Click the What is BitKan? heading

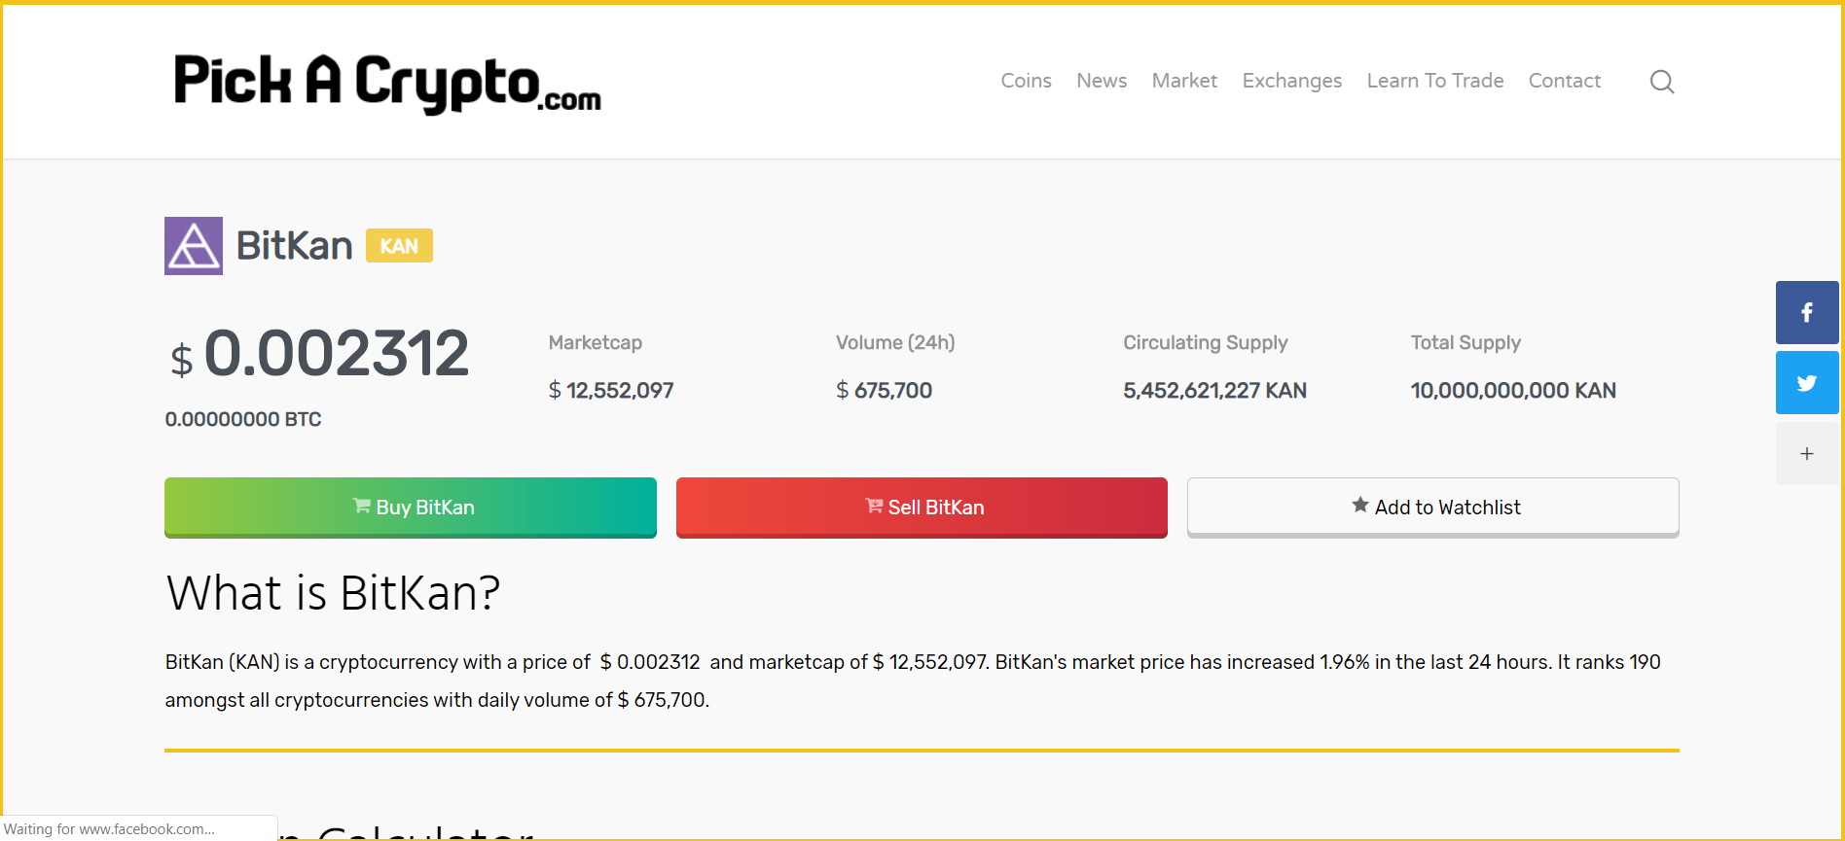point(333,593)
